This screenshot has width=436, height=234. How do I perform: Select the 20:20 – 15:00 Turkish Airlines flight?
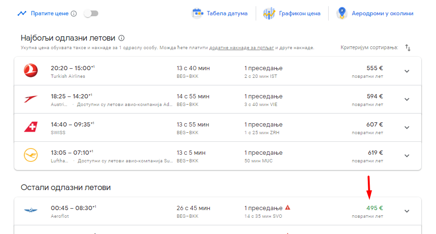pyautogui.click(x=73, y=68)
